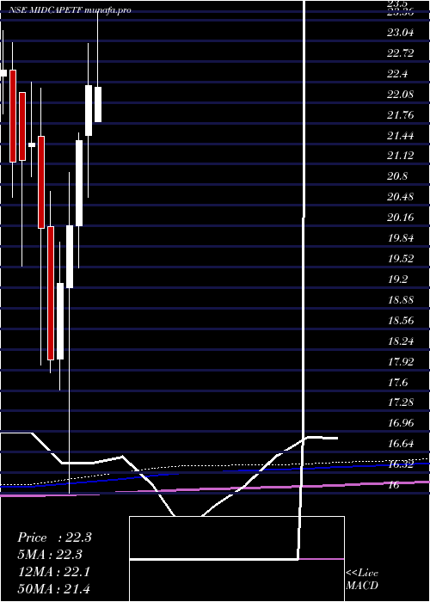Screen dimensions: 430x602
Task: Click the 20.8 price axis label
Action: coord(397,176)
